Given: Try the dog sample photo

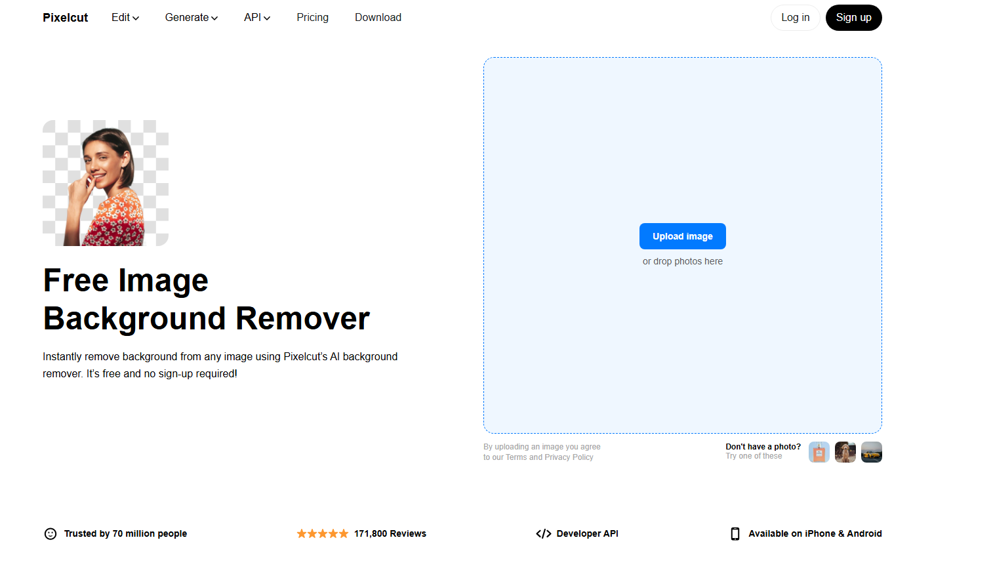Looking at the screenshot, I should coord(845,452).
